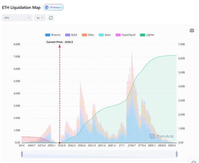Image resolution: width=199 pixels, height=163 pixels.
Task: Toggle Okex legend series
Action: tap(88, 35)
